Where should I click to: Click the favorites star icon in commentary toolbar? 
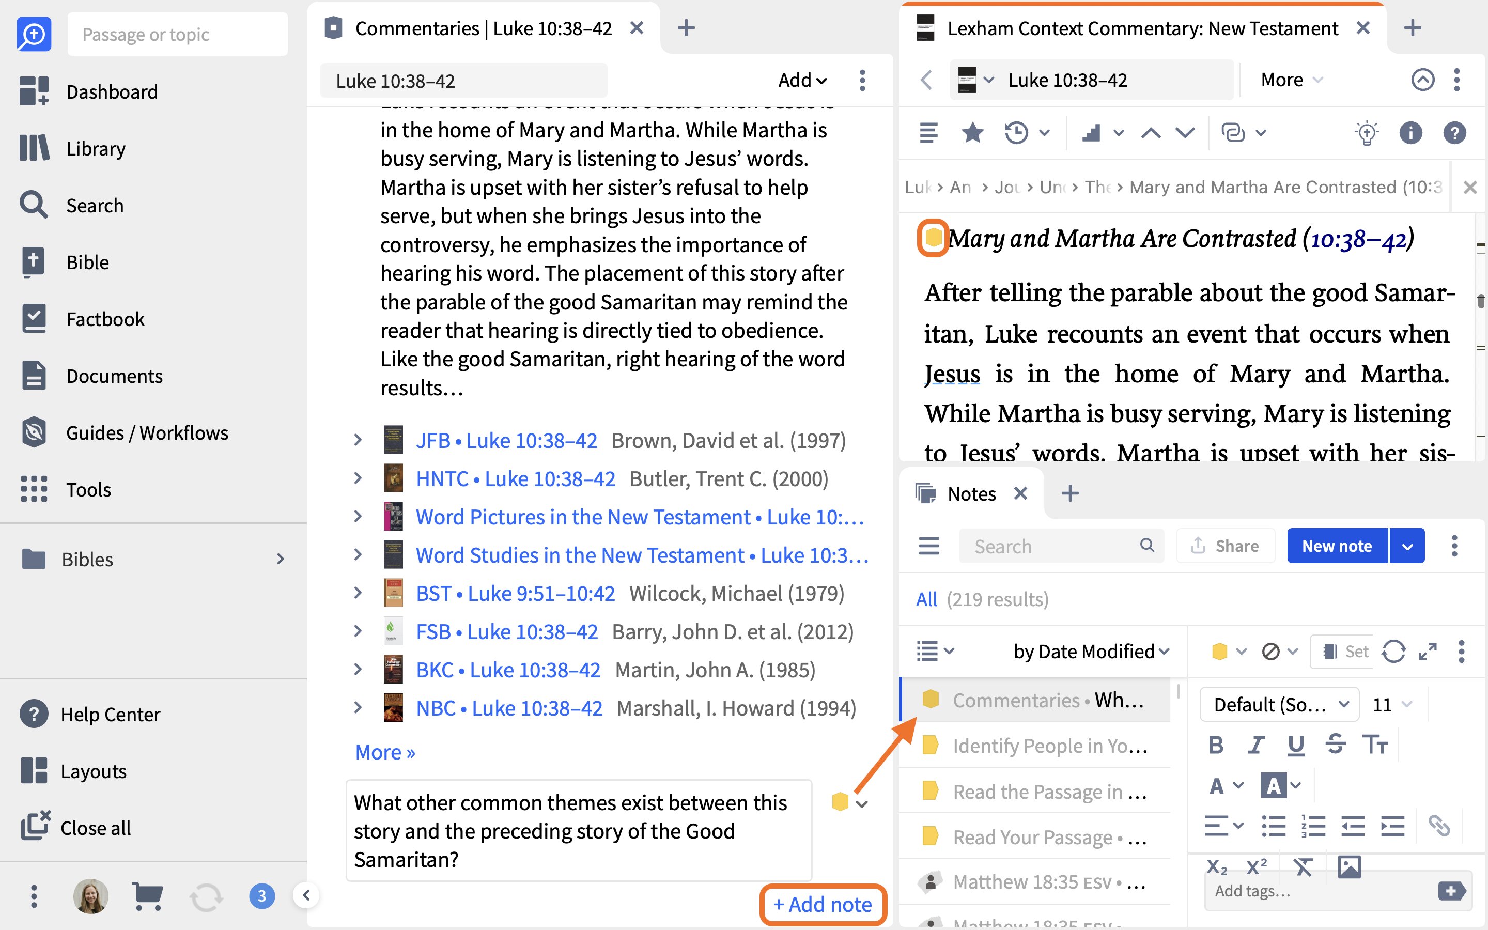click(972, 132)
